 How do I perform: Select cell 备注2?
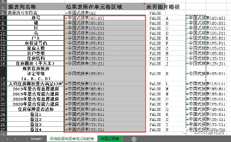tap(35, 119)
